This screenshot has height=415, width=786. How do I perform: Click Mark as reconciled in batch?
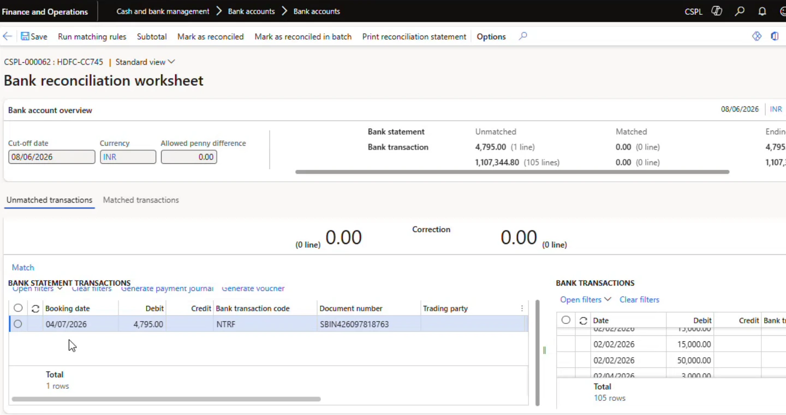pos(303,37)
